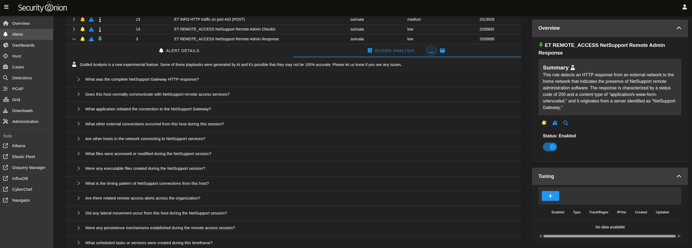Image resolution: width=692 pixels, height=248 pixels.
Task: Expand 'Are there related remote access alerts' question
Action: [x=293, y=198]
